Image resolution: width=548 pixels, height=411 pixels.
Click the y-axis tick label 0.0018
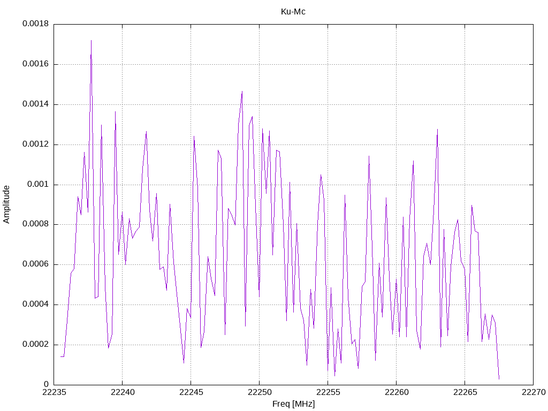[x=36, y=24]
